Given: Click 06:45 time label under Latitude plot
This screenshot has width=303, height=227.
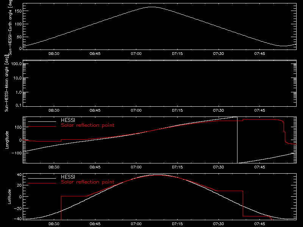Looking at the screenshot, I should click(x=95, y=224).
